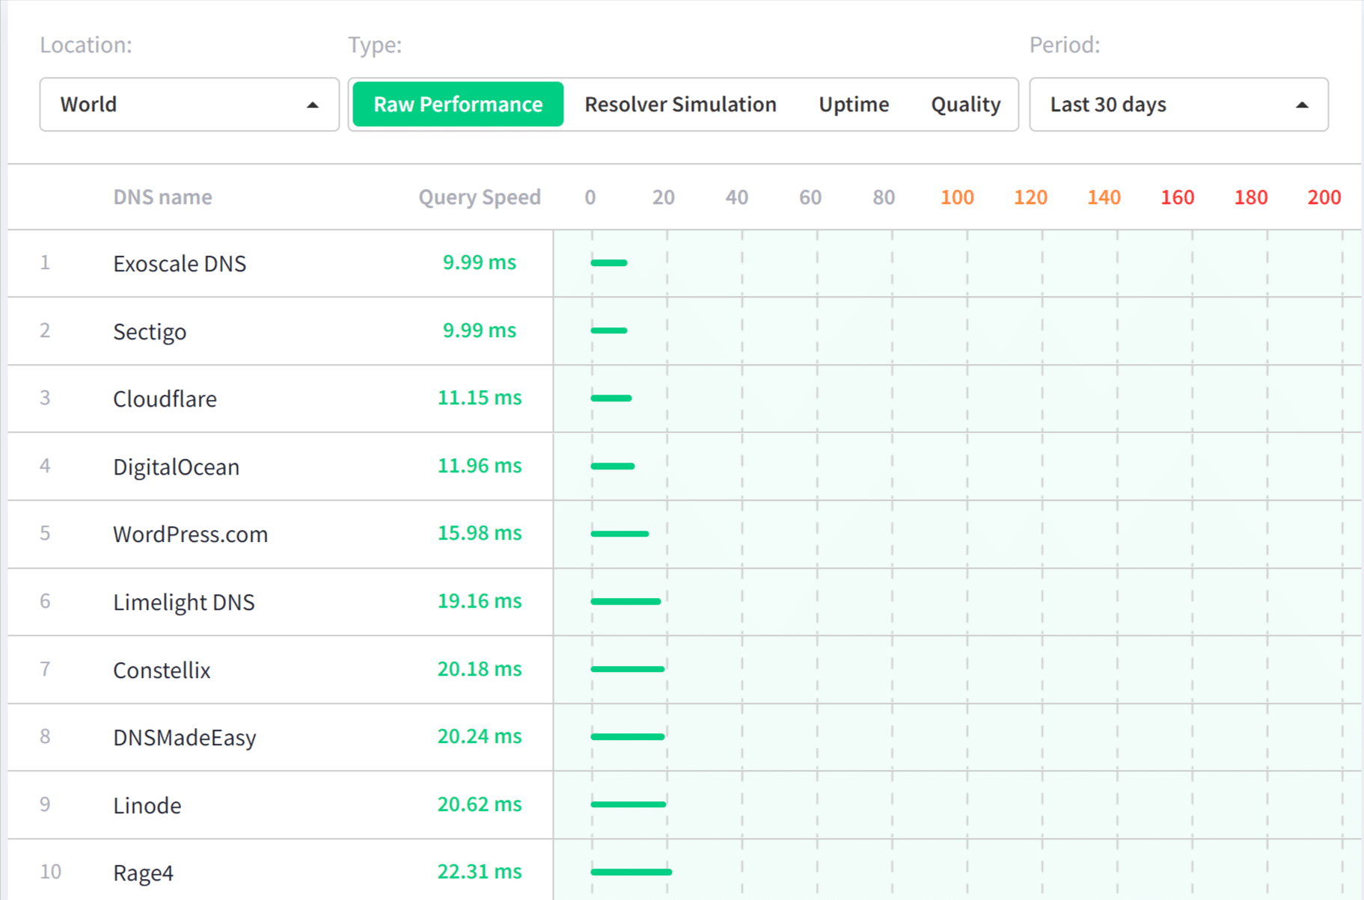Screen dimensions: 1364x900
Task: Click the green speed bar for Linode
Action: [629, 804]
